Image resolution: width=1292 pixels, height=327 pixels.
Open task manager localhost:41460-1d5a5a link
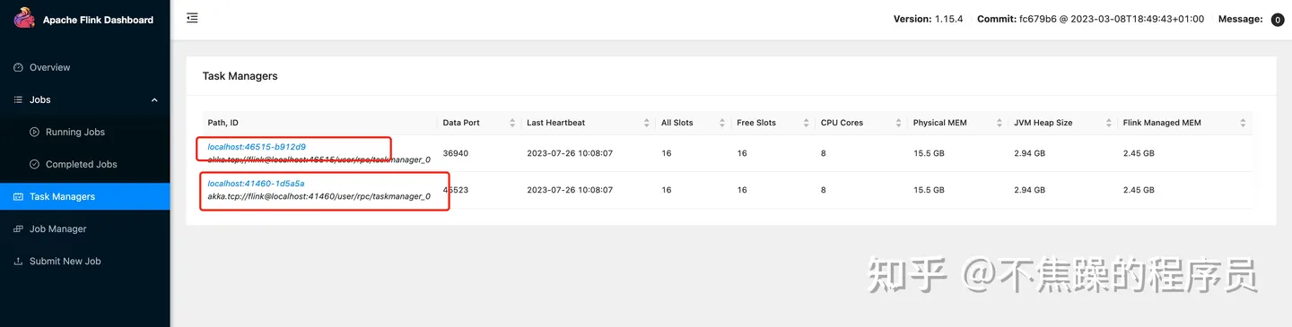click(x=256, y=184)
